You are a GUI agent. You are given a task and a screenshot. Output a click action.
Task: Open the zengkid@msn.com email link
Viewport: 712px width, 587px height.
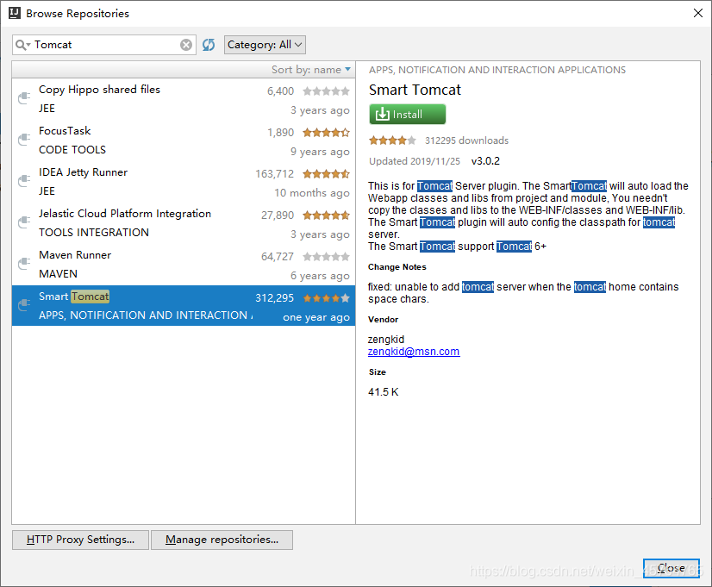[x=414, y=352]
